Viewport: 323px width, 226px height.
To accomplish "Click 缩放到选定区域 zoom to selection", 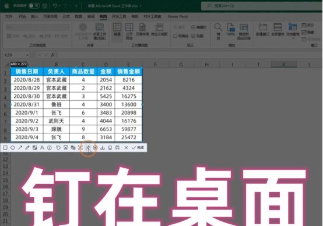I will (x=244, y=31).
